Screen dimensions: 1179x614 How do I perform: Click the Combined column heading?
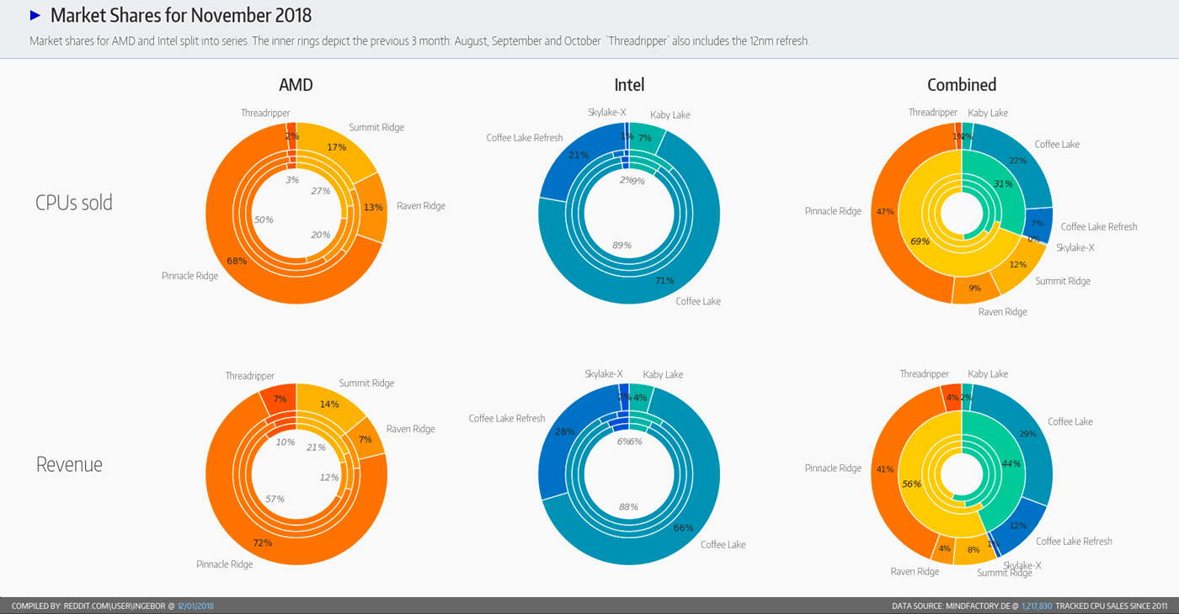[x=961, y=85]
